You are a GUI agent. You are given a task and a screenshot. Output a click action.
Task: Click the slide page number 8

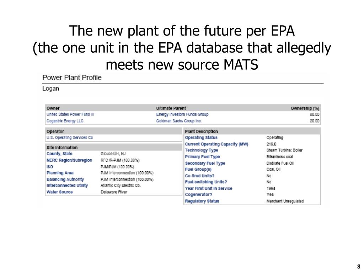click(x=359, y=266)
